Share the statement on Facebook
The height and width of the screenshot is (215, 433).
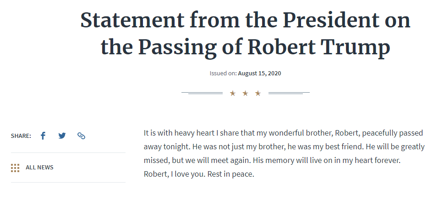(x=43, y=136)
